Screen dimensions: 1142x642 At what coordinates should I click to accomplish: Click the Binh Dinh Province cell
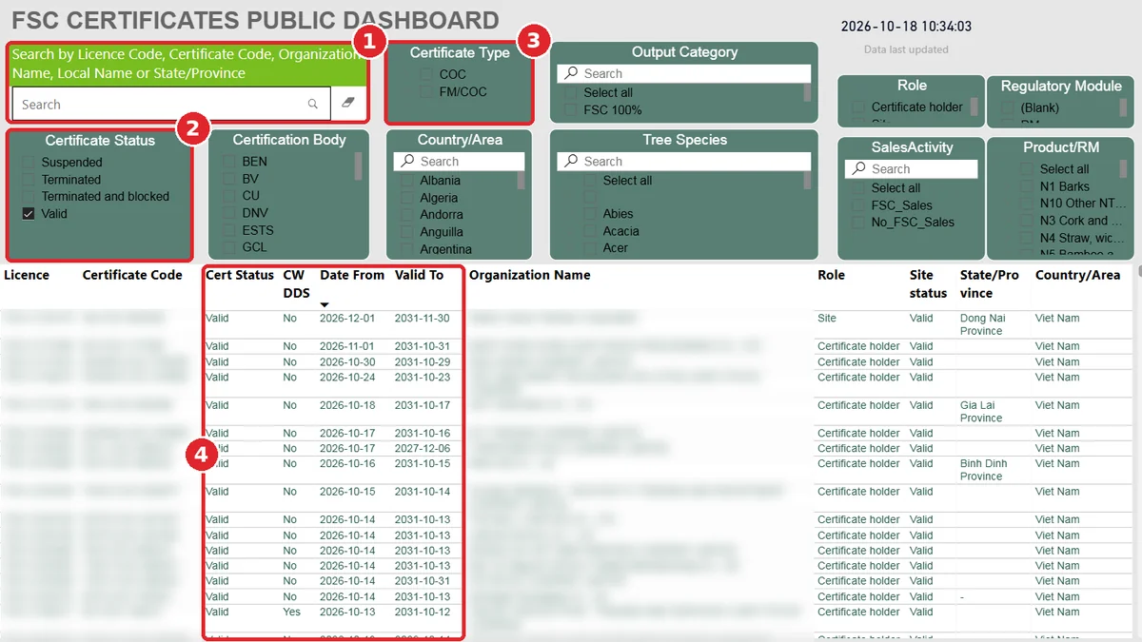(x=983, y=470)
